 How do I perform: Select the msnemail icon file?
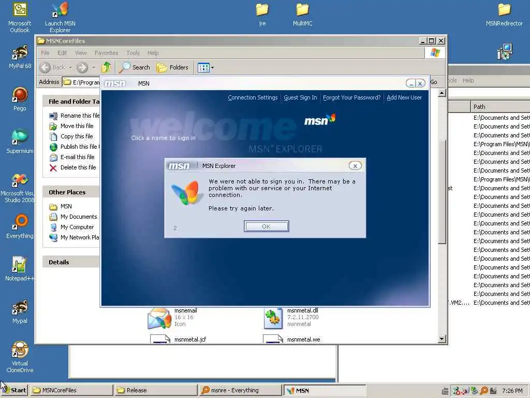click(172, 318)
